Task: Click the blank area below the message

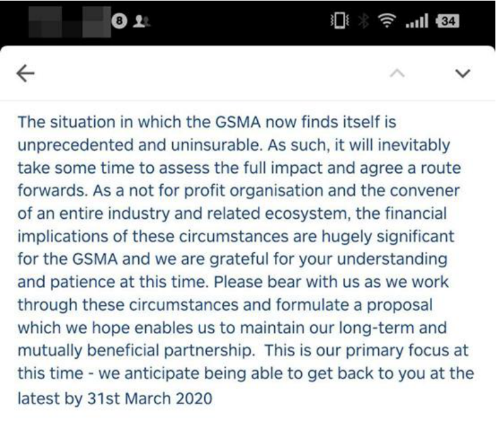Action: 248,428
